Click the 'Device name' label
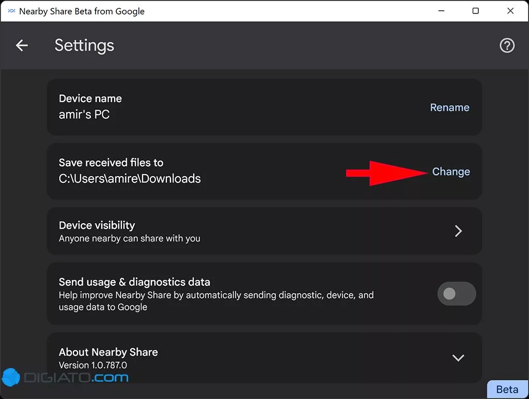Screen dimensions: 529x399 pos(90,98)
